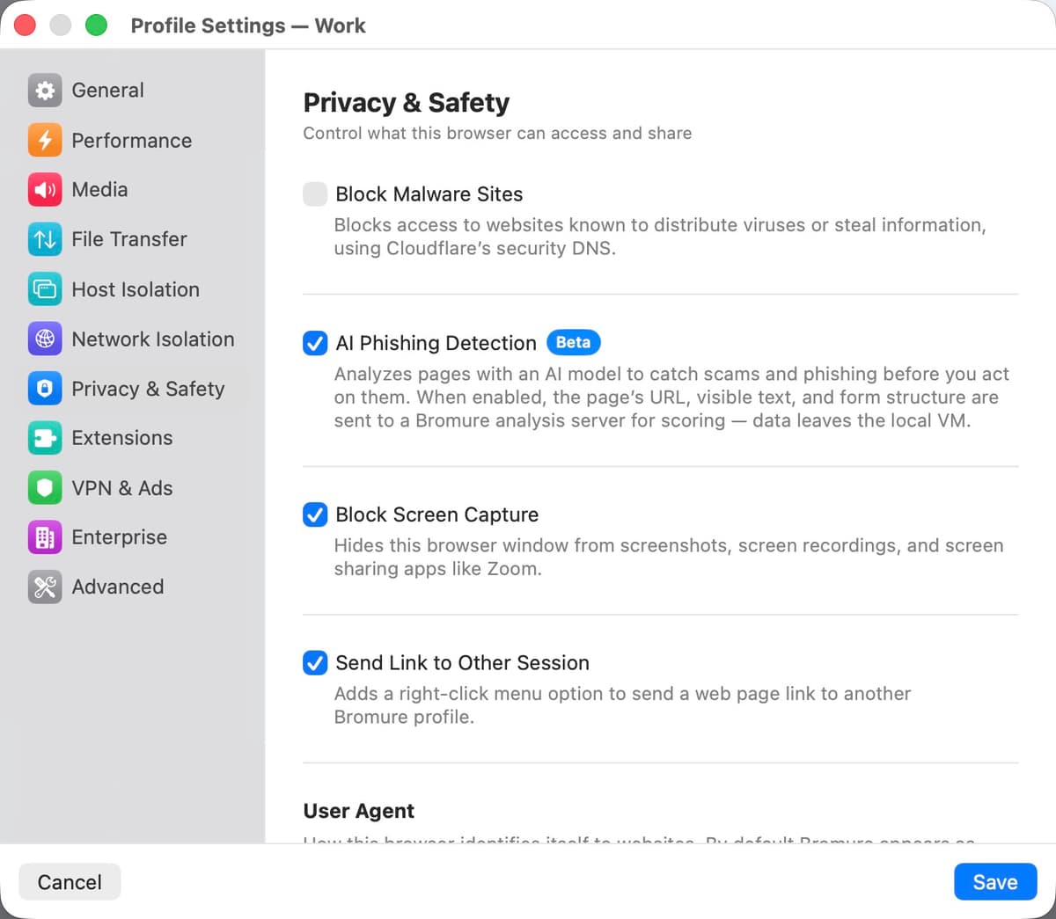The image size is (1056, 919).
Task: Click the General gear icon in sidebar
Action: (x=45, y=91)
